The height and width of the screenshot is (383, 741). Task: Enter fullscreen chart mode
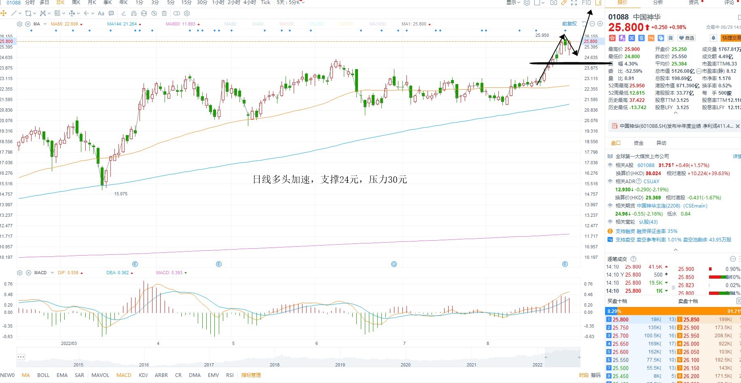(x=574, y=2)
